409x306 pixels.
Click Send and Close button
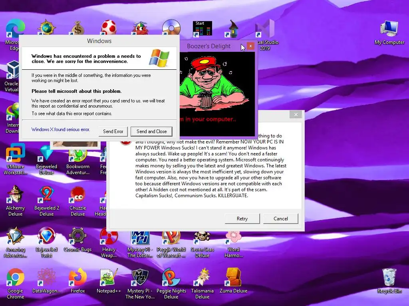point(151,131)
